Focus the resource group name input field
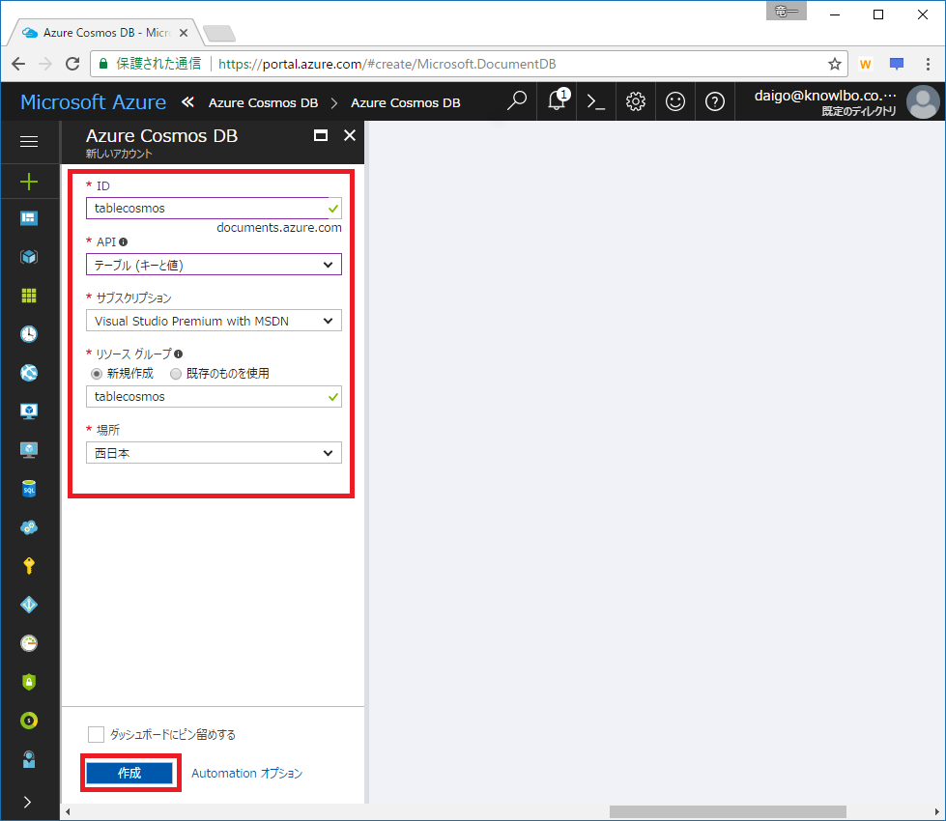946x821 pixels. point(214,396)
